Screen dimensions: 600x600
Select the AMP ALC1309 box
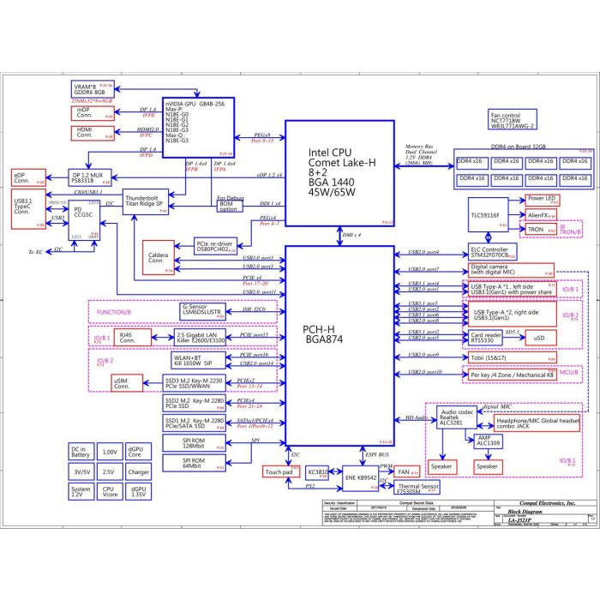[489, 441]
